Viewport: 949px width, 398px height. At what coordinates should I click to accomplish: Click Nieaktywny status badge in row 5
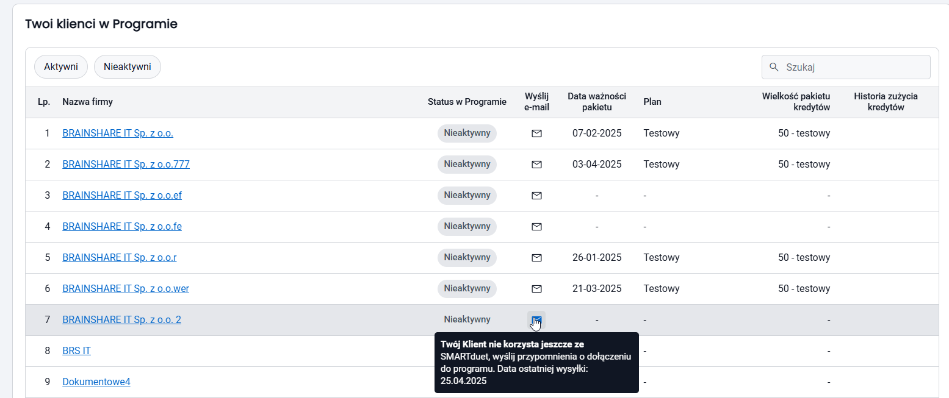pos(467,258)
